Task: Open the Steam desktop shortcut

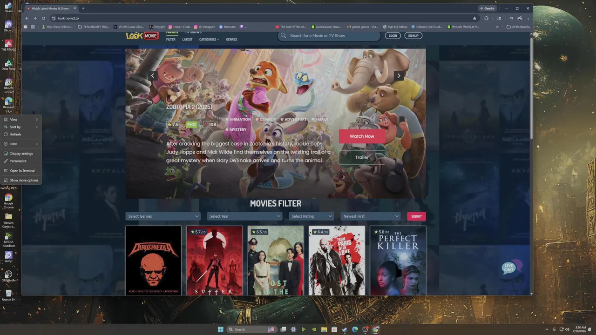Action: tap(8, 7)
